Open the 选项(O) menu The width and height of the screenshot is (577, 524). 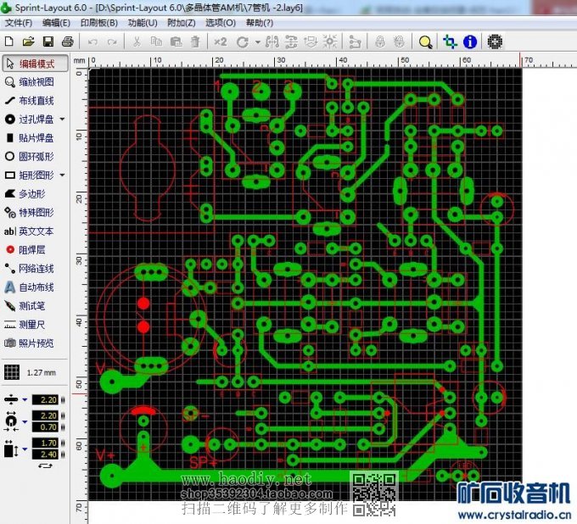click(x=221, y=23)
